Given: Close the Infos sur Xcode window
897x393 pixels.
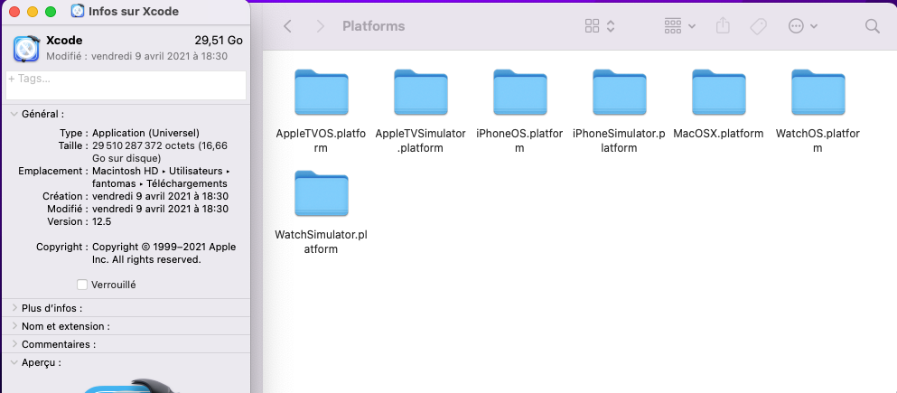Looking at the screenshot, I should point(14,12).
